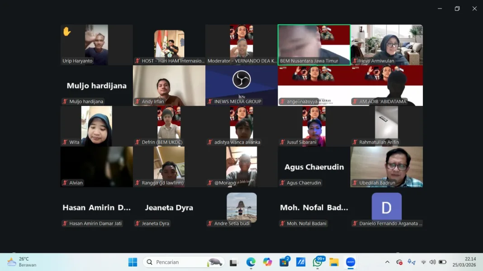This screenshot has height=271, width=483.
Task: Select Hesti Armiwulan's video tile
Action: coord(387,45)
